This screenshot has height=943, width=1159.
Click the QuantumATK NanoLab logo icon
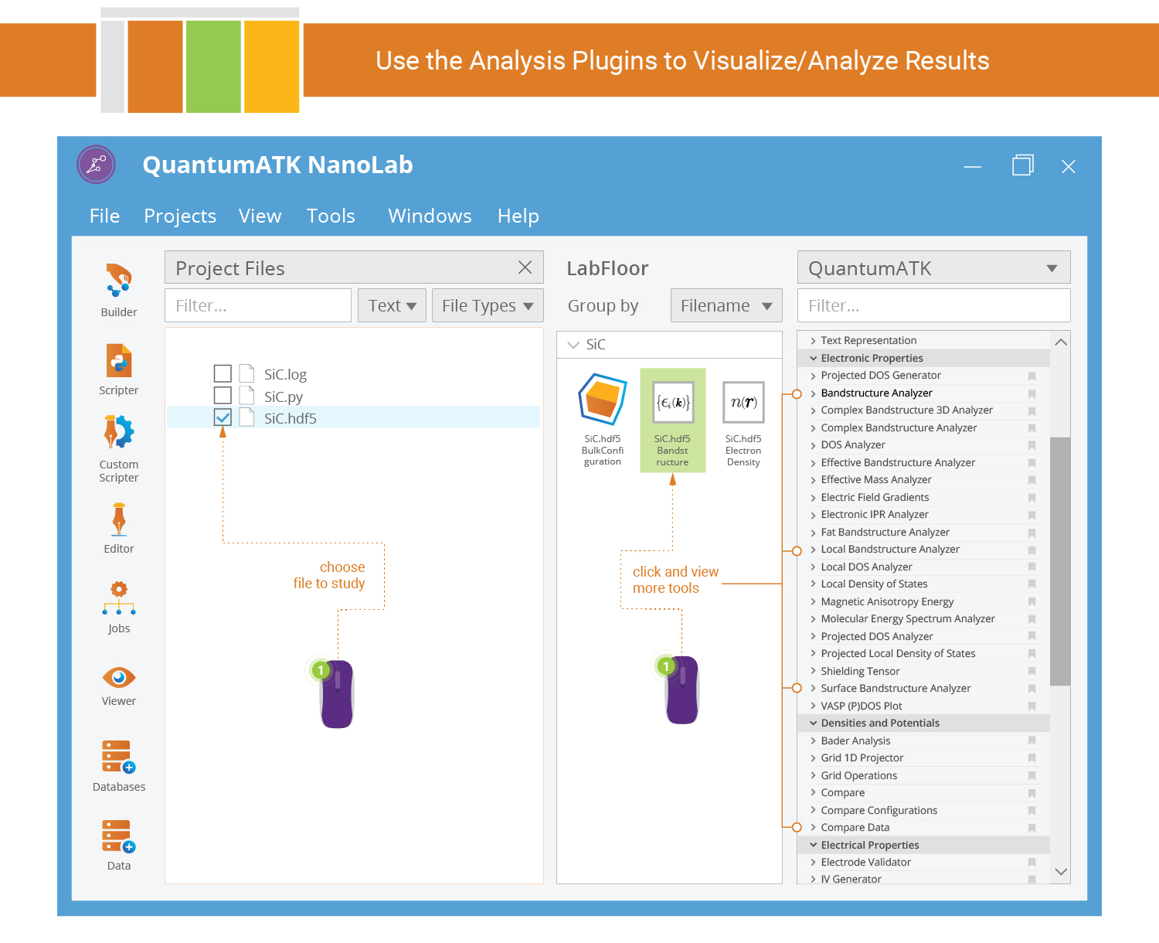point(97,165)
